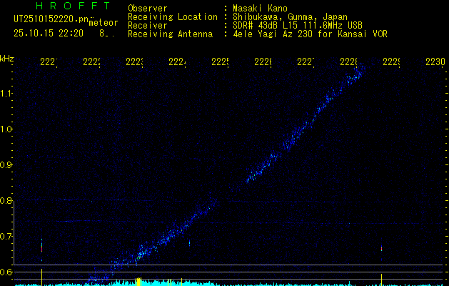Viewport: 449px width, 286px height.
Task: Click the Receiver label in the header
Action: 148,26
